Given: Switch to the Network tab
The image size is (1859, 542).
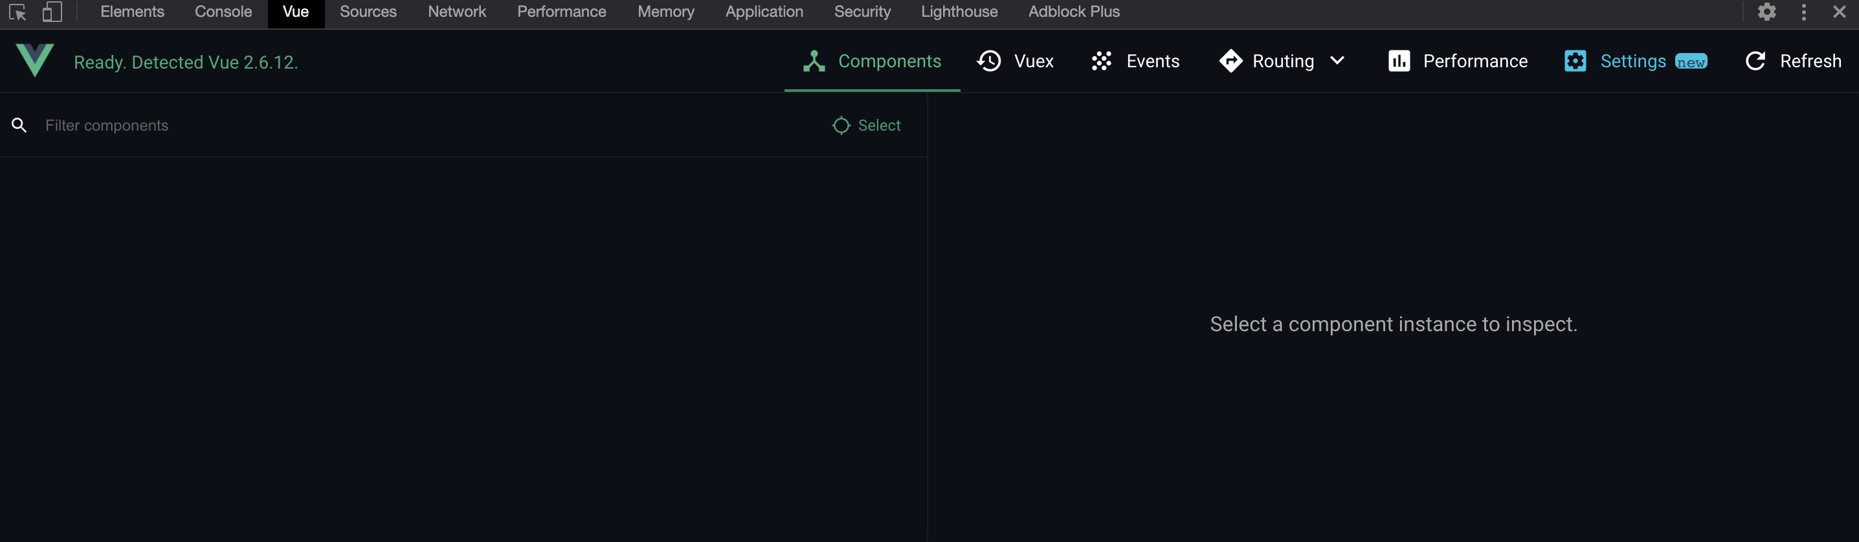Looking at the screenshot, I should click(457, 12).
